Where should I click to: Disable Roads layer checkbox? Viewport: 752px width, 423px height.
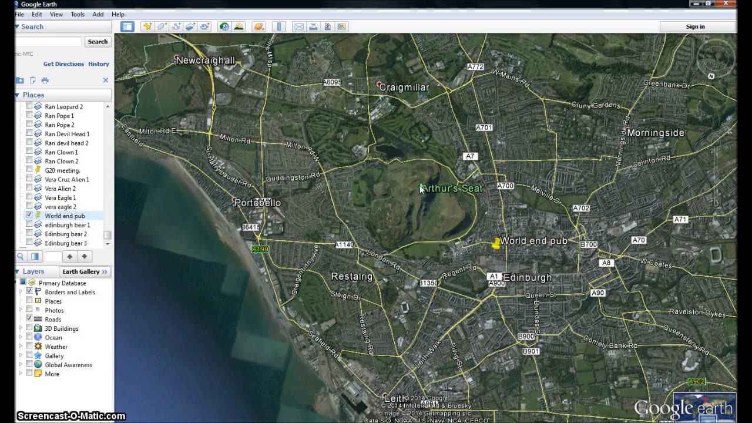pos(29,319)
